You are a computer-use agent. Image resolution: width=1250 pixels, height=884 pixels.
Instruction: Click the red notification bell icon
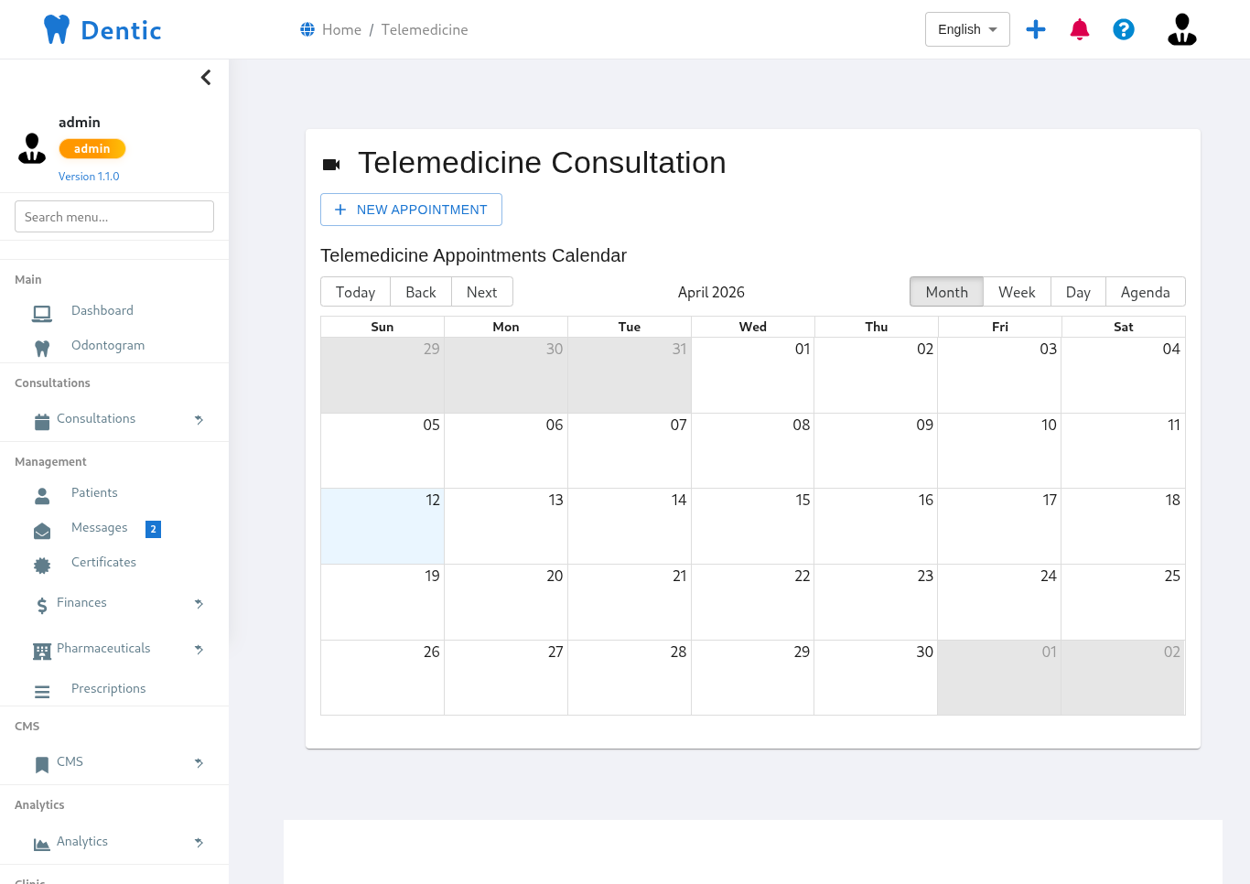tap(1080, 29)
